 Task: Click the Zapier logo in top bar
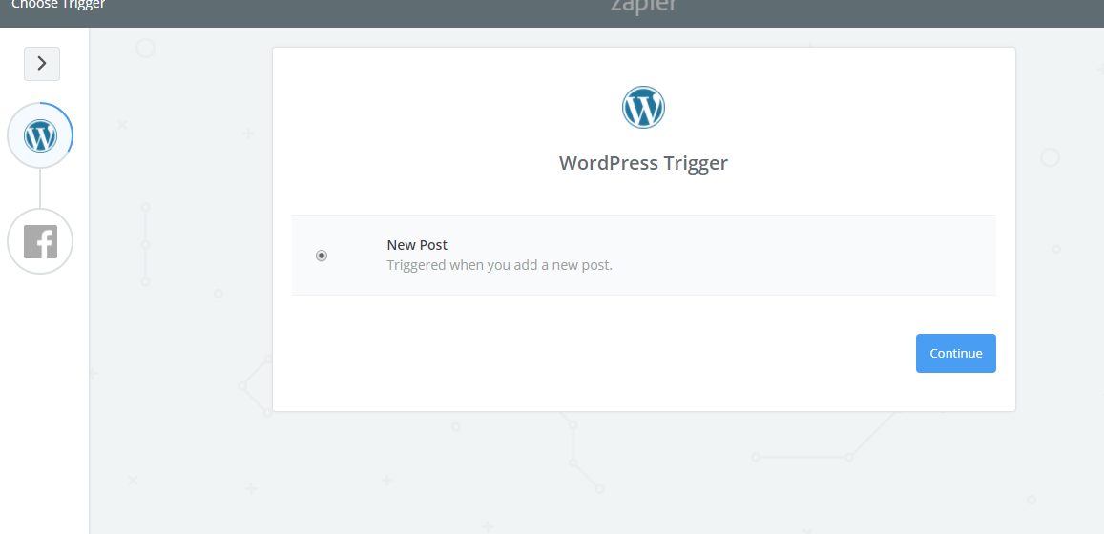[643, 6]
